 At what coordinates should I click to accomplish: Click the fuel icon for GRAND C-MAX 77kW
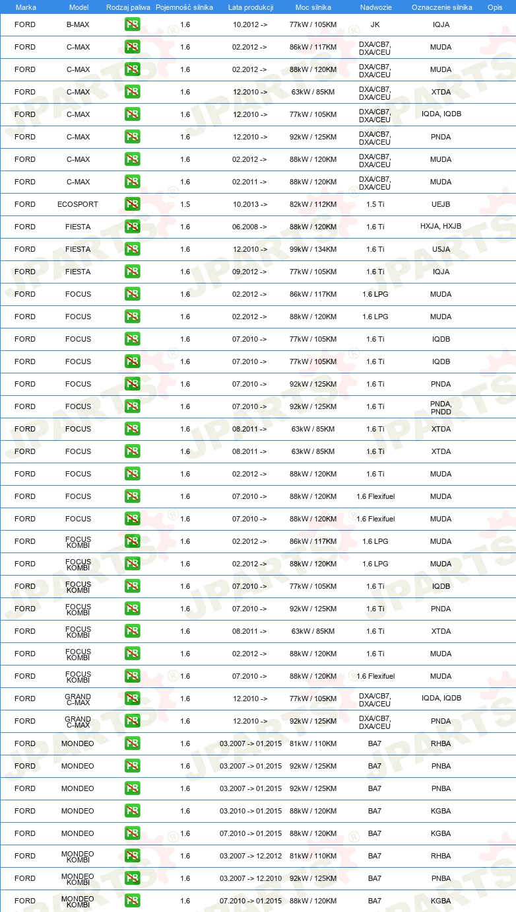(132, 699)
